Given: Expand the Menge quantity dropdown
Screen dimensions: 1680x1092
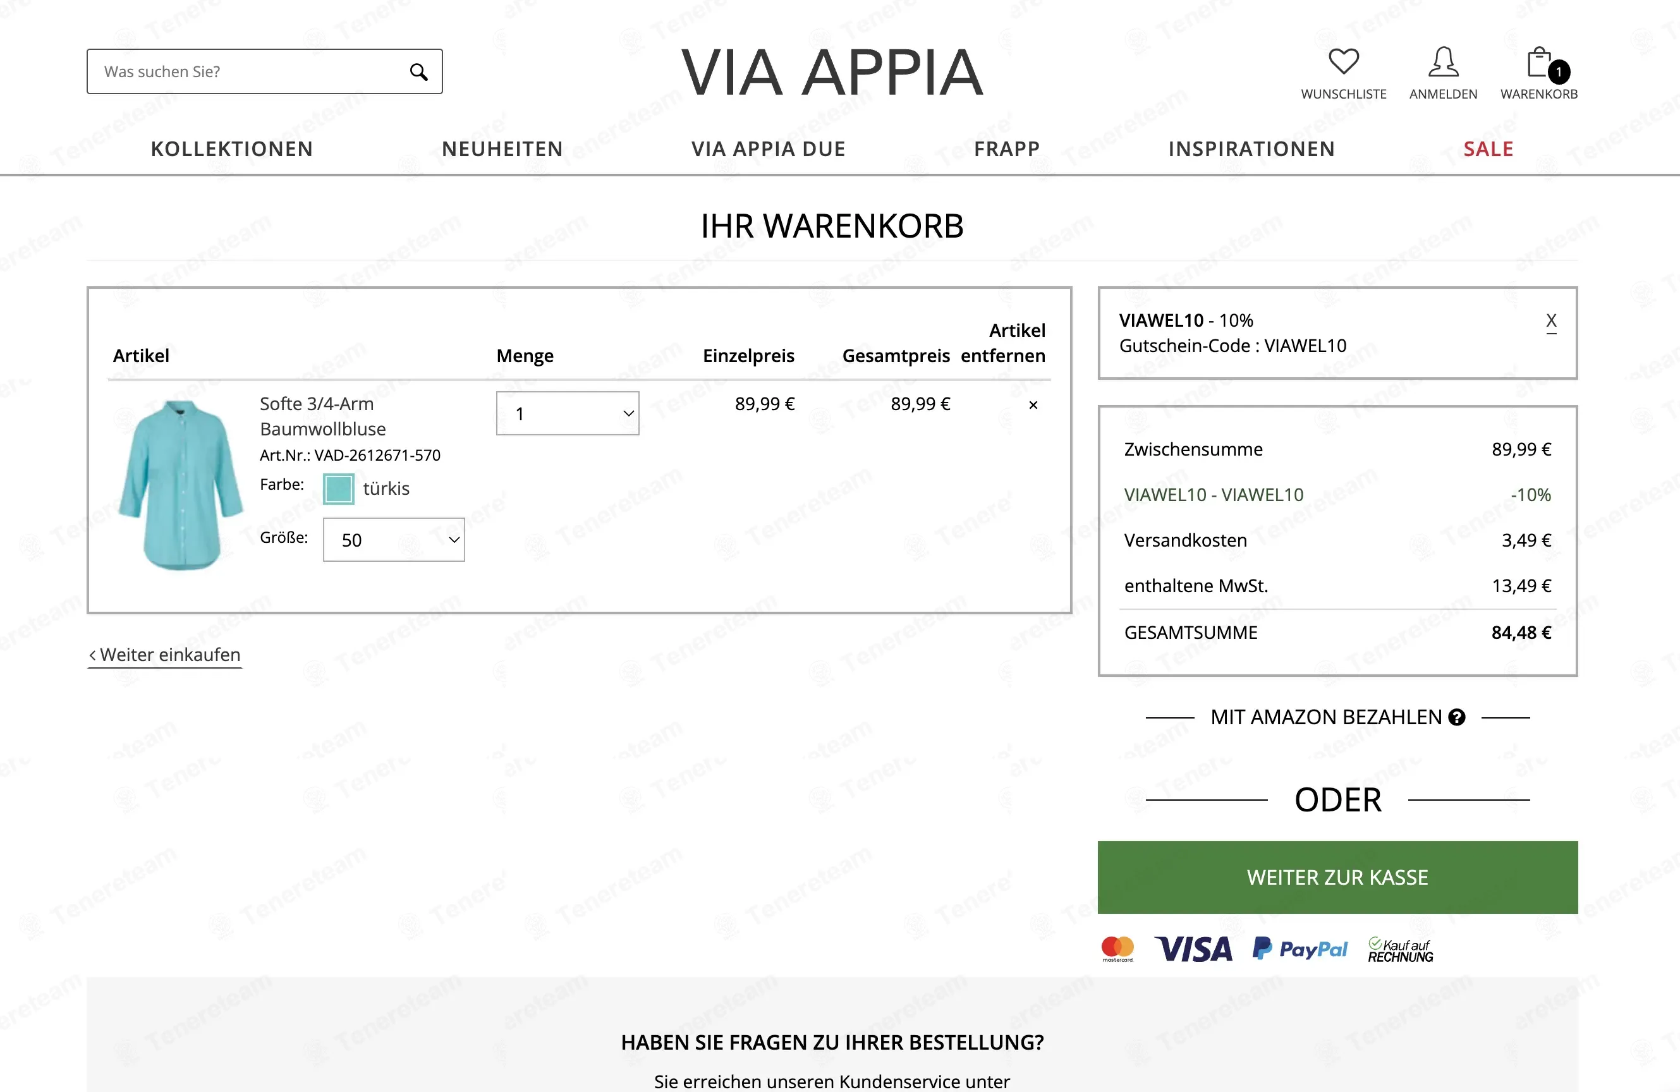Looking at the screenshot, I should tap(568, 414).
